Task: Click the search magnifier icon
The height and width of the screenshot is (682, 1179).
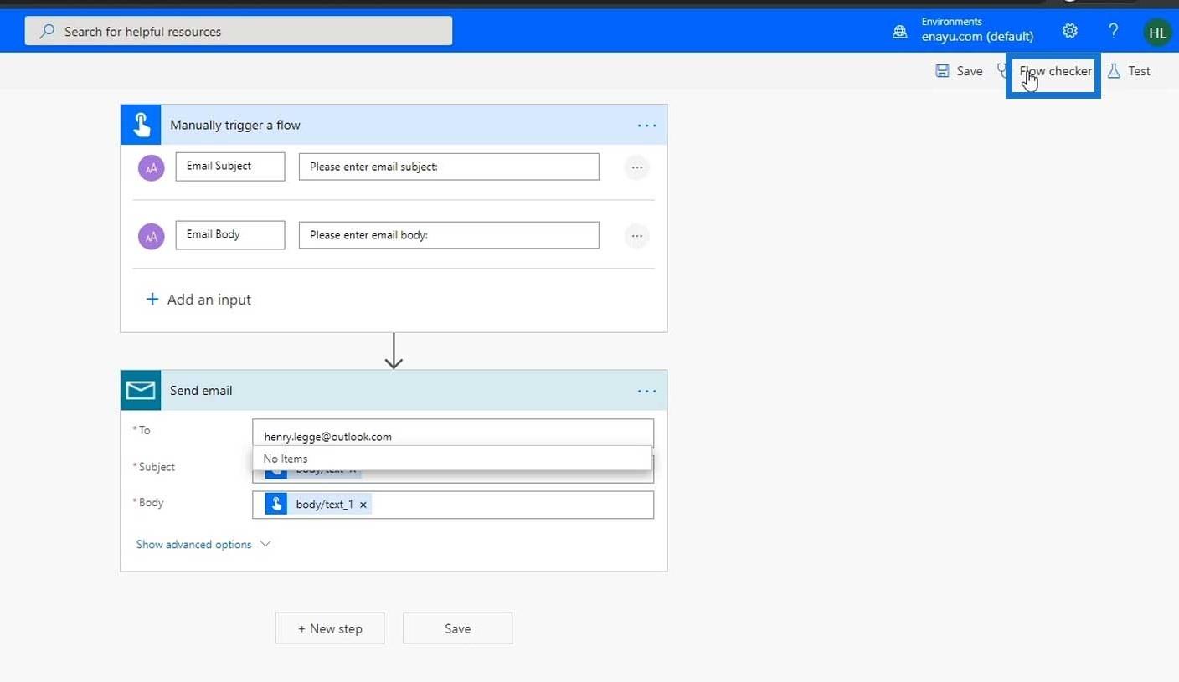Action: [x=47, y=31]
